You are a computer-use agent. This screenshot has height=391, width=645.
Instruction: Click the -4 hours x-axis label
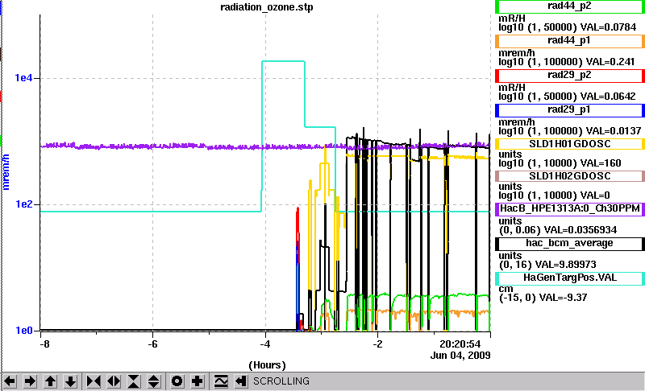265,344
